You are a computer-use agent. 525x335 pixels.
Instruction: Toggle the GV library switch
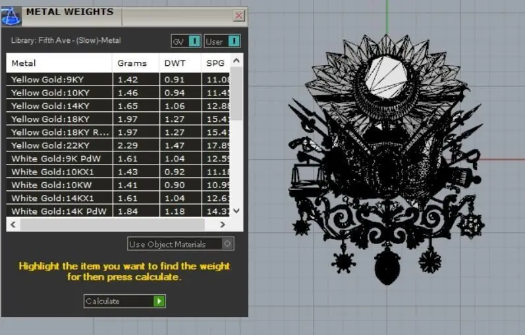coord(186,41)
